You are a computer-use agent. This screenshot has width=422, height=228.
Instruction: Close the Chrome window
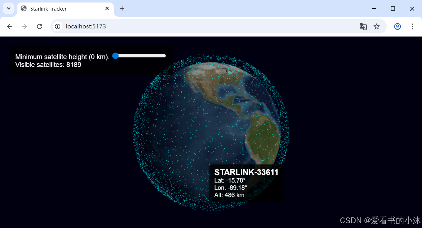pos(412,9)
